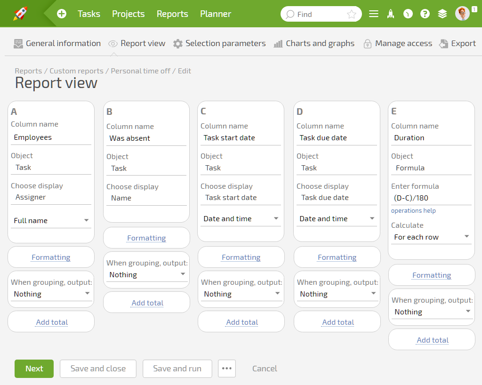Click the gear icon for Selection parameters
Viewport: 482px width, 385px height.
pos(177,44)
